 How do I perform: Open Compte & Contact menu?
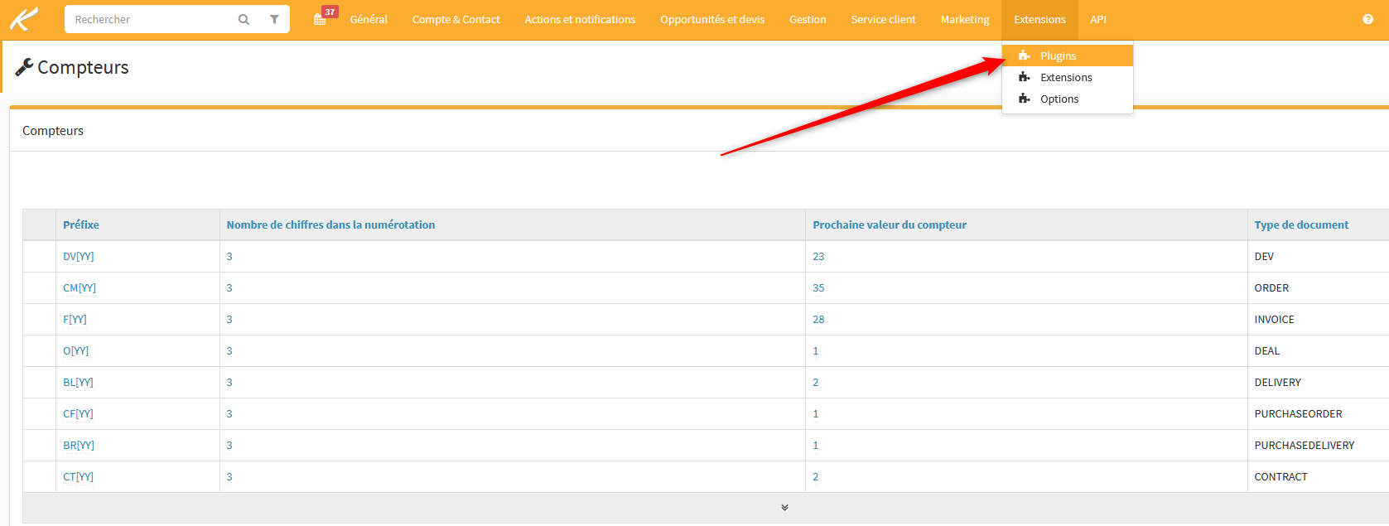(x=456, y=19)
